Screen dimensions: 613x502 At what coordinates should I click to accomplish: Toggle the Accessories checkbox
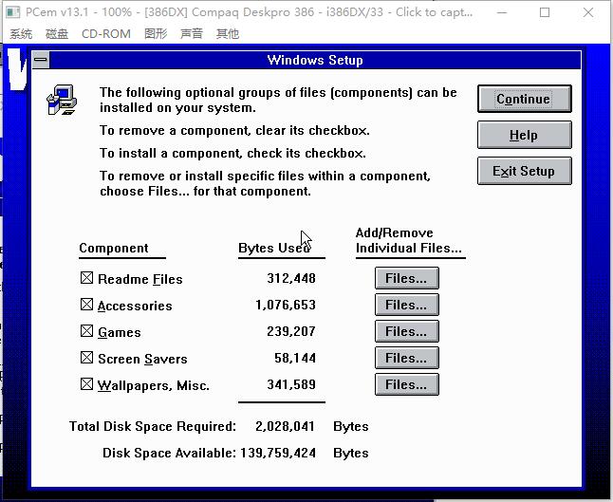coord(86,305)
